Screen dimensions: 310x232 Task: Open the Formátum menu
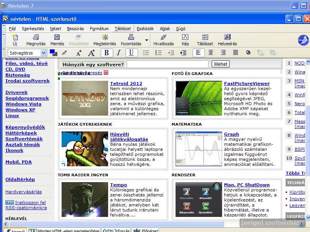pyautogui.click(x=99, y=29)
